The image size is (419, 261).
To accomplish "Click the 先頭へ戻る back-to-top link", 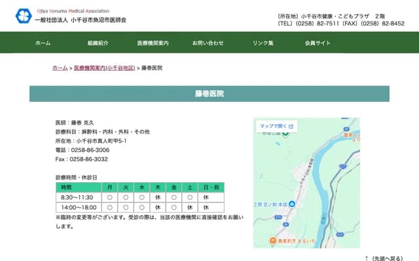I will (x=388, y=258).
